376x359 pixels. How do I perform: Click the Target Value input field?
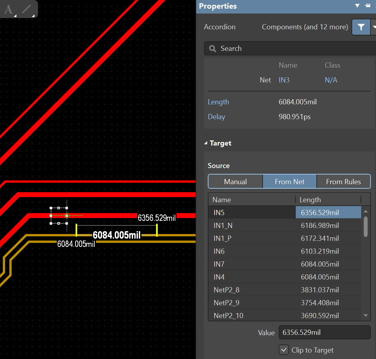coord(324,332)
